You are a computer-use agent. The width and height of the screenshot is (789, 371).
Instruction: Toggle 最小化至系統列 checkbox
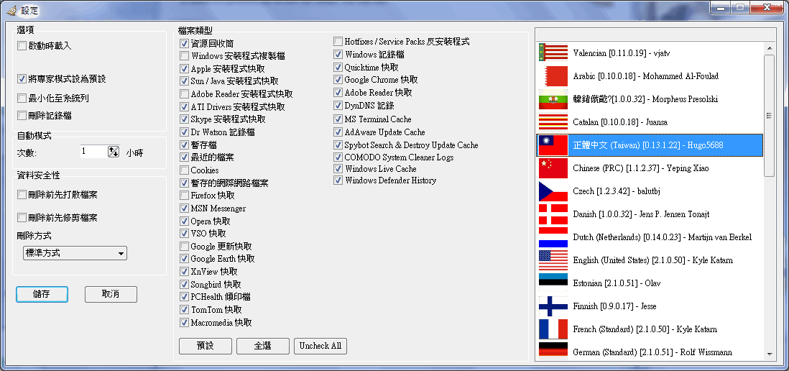point(22,99)
